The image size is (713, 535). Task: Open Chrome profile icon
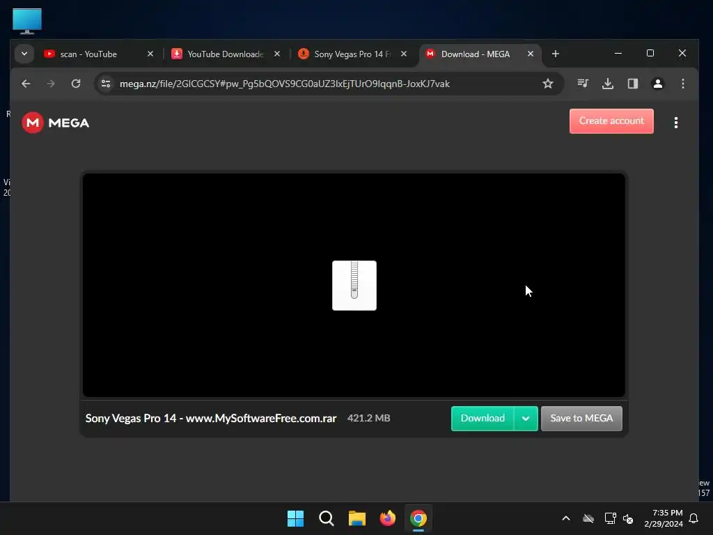pyautogui.click(x=657, y=84)
